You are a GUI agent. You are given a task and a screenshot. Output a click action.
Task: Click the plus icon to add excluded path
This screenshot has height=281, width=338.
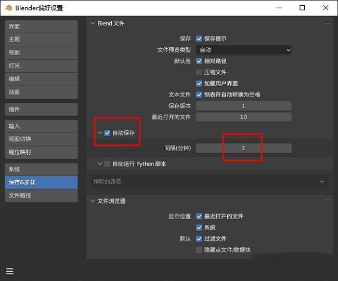pyautogui.click(x=321, y=182)
